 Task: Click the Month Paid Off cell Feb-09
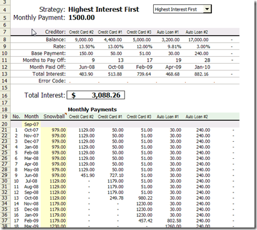(x=144, y=67)
